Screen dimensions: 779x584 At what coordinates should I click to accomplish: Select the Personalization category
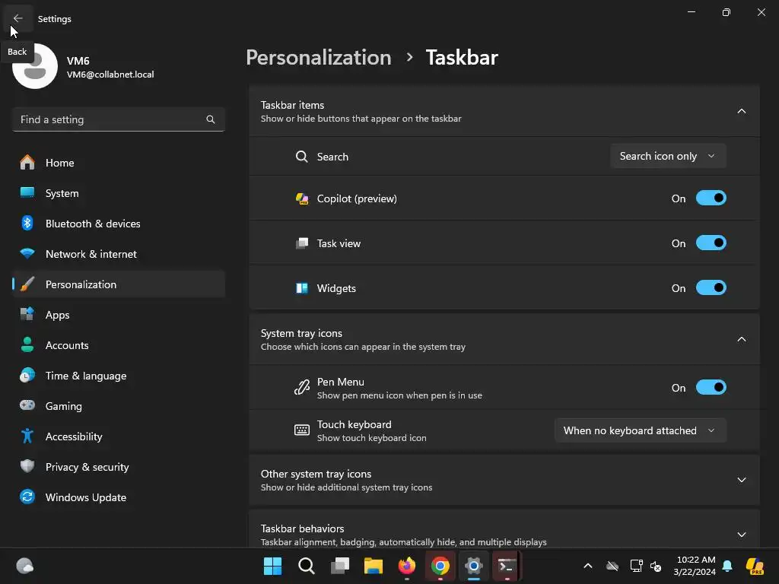(118, 284)
